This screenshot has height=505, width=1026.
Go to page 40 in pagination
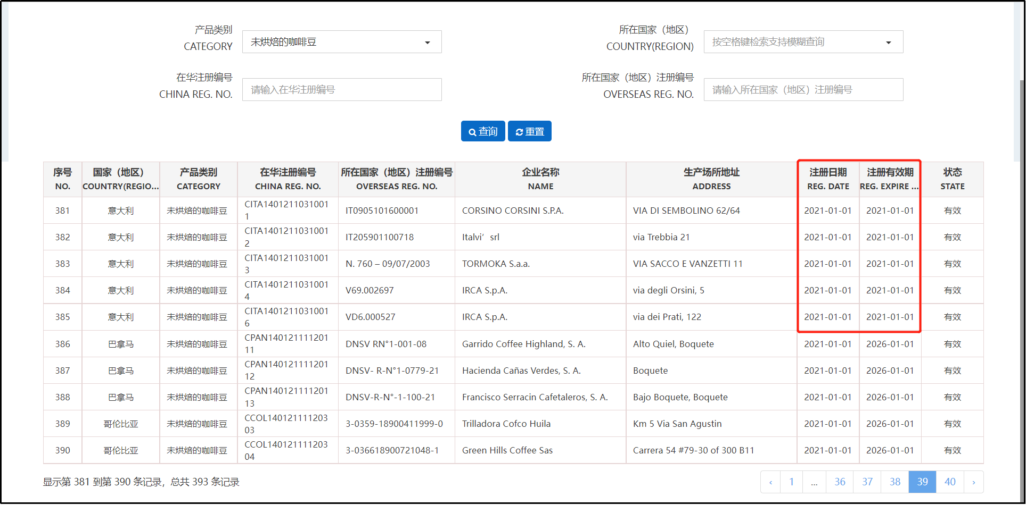950,482
